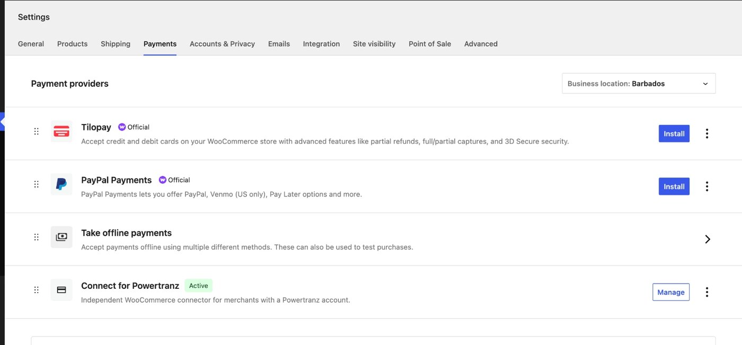Go to the Integration tab

tap(321, 44)
